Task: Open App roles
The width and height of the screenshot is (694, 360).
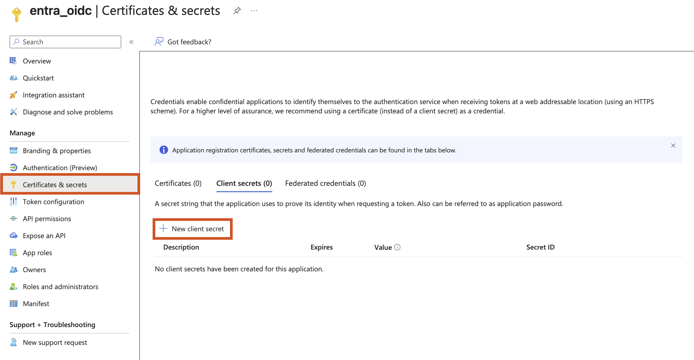Action: pyautogui.click(x=37, y=253)
